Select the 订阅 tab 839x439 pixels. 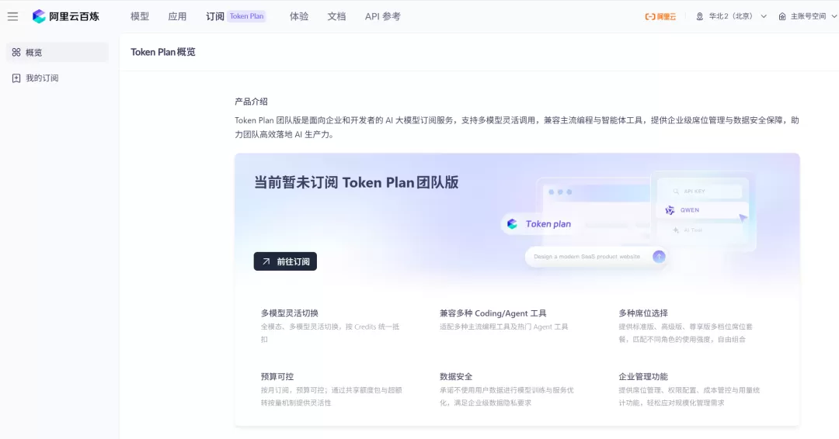click(x=215, y=16)
